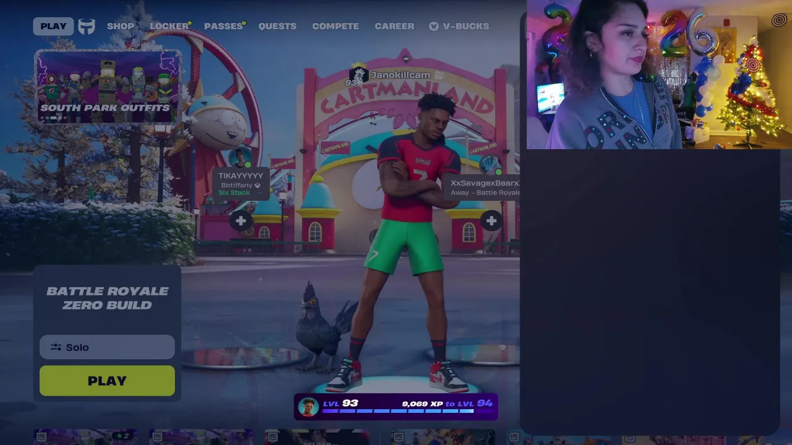The image size is (792, 445).
Task: Click the 9,069 XP to LVL 94 text
Action: tap(447, 403)
